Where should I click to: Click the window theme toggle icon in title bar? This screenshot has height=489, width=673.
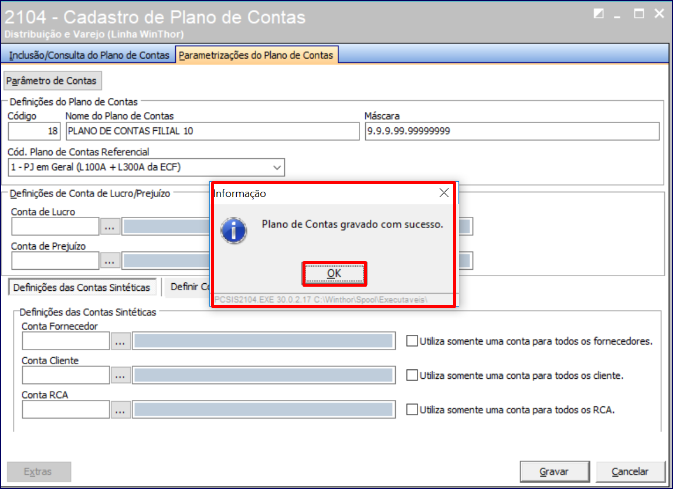pyautogui.click(x=599, y=13)
